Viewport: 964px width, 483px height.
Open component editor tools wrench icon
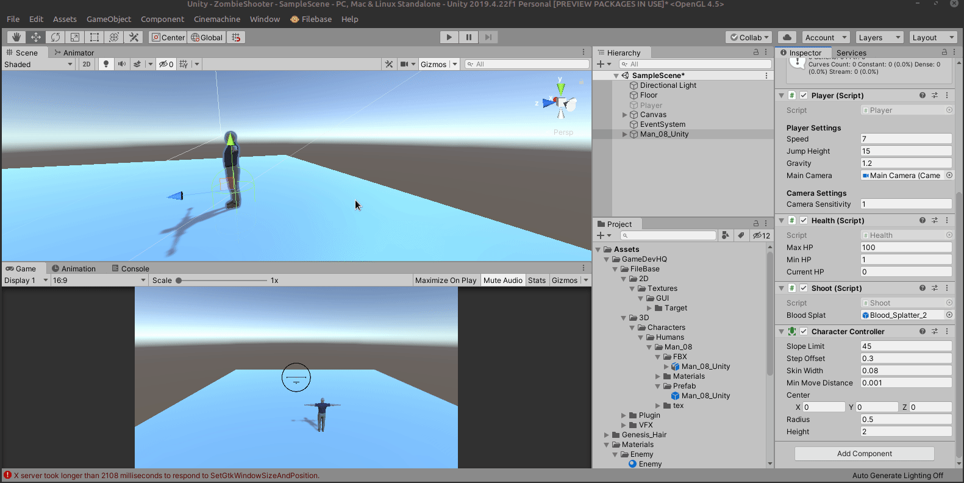(389, 64)
